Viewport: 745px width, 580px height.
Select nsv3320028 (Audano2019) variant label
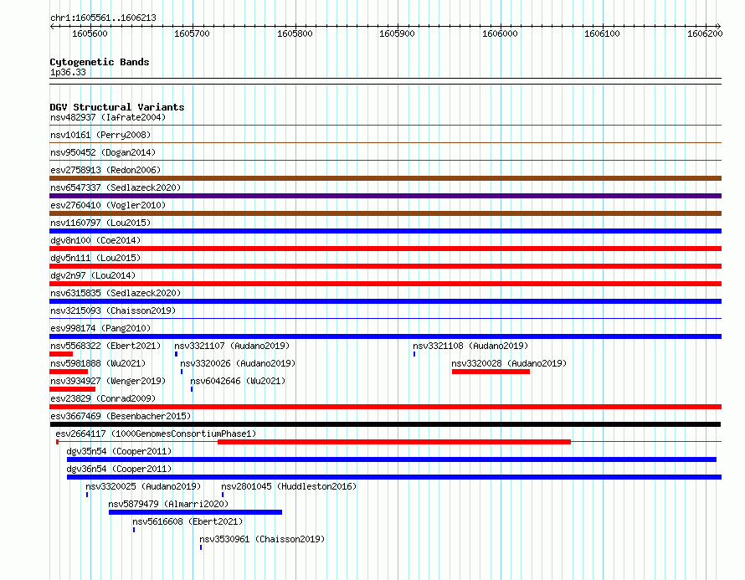[509, 363]
